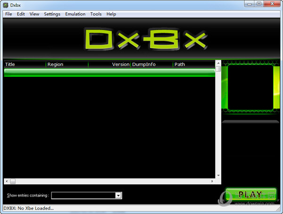
Task: Open the File menu
Action: [8, 14]
